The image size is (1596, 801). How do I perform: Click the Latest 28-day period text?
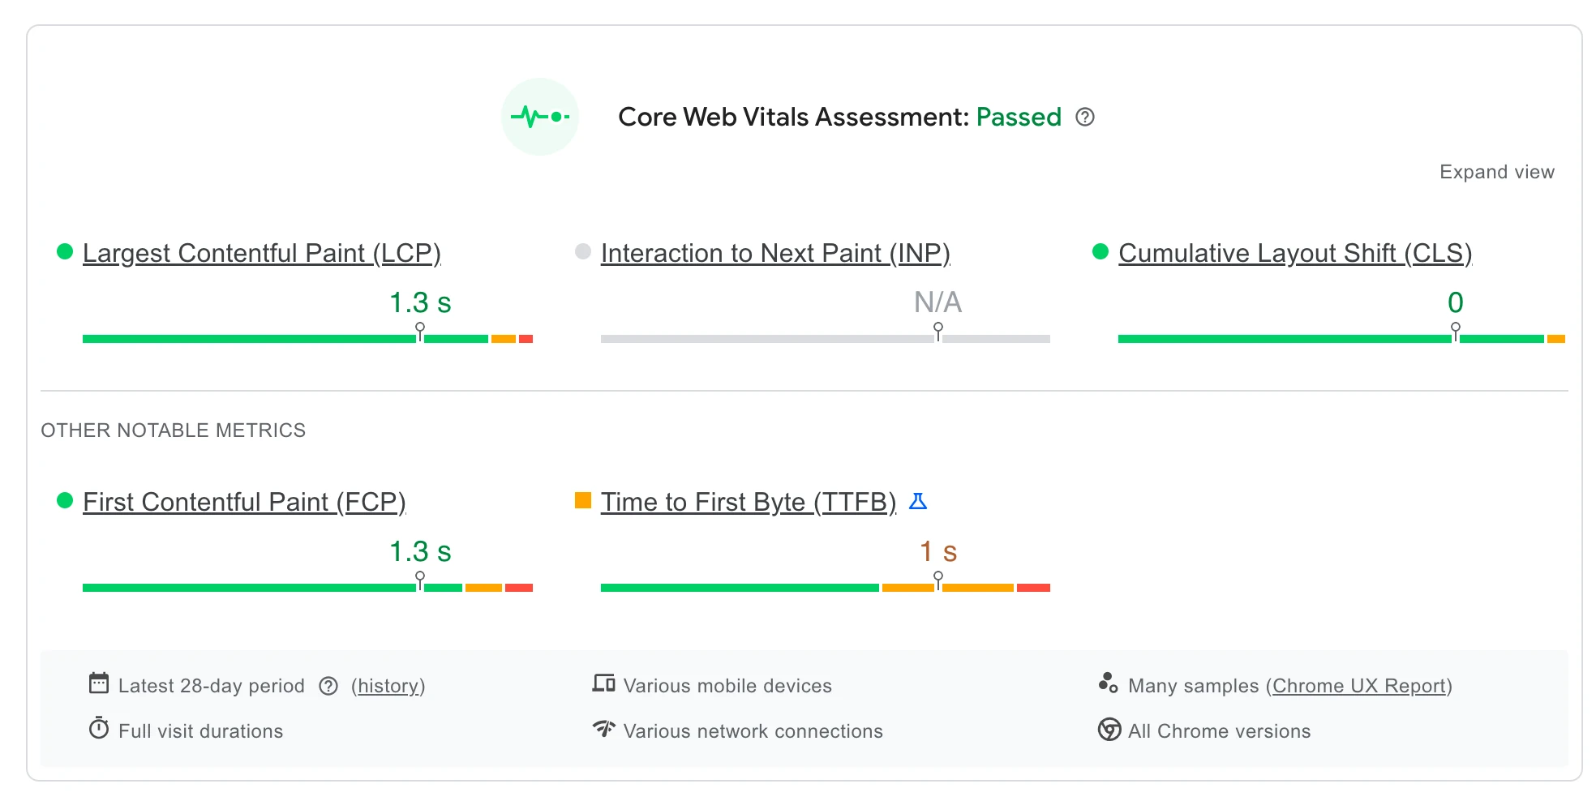[x=212, y=686]
